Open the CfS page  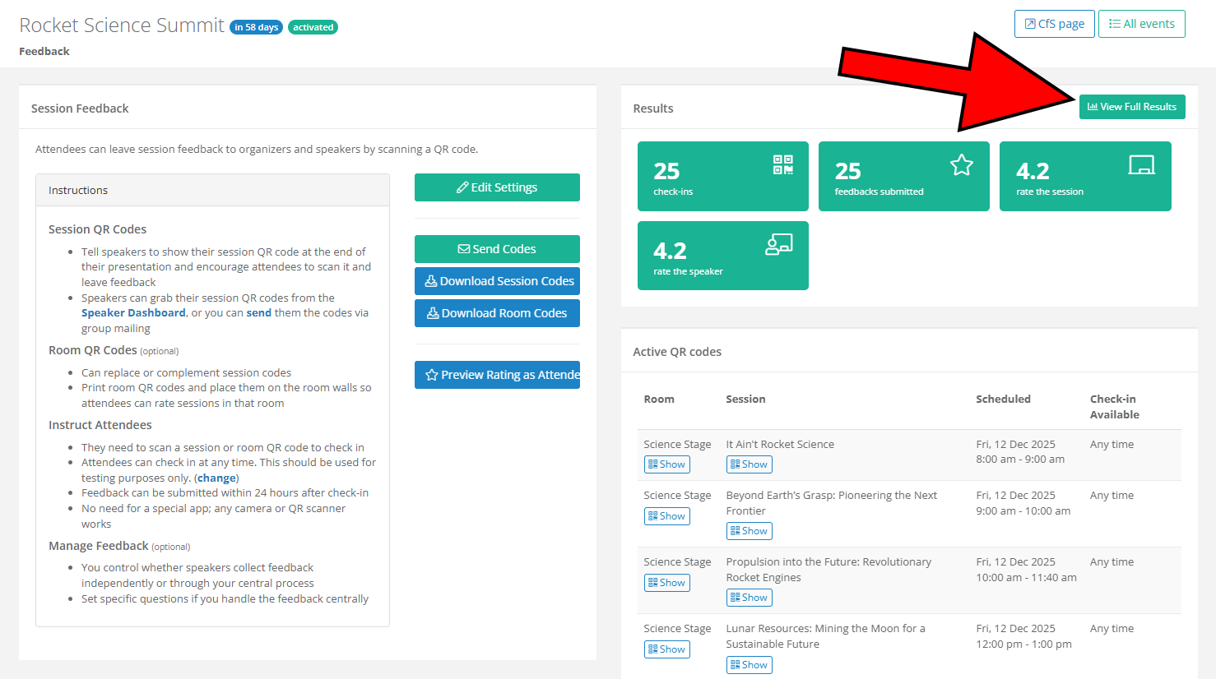click(1054, 24)
